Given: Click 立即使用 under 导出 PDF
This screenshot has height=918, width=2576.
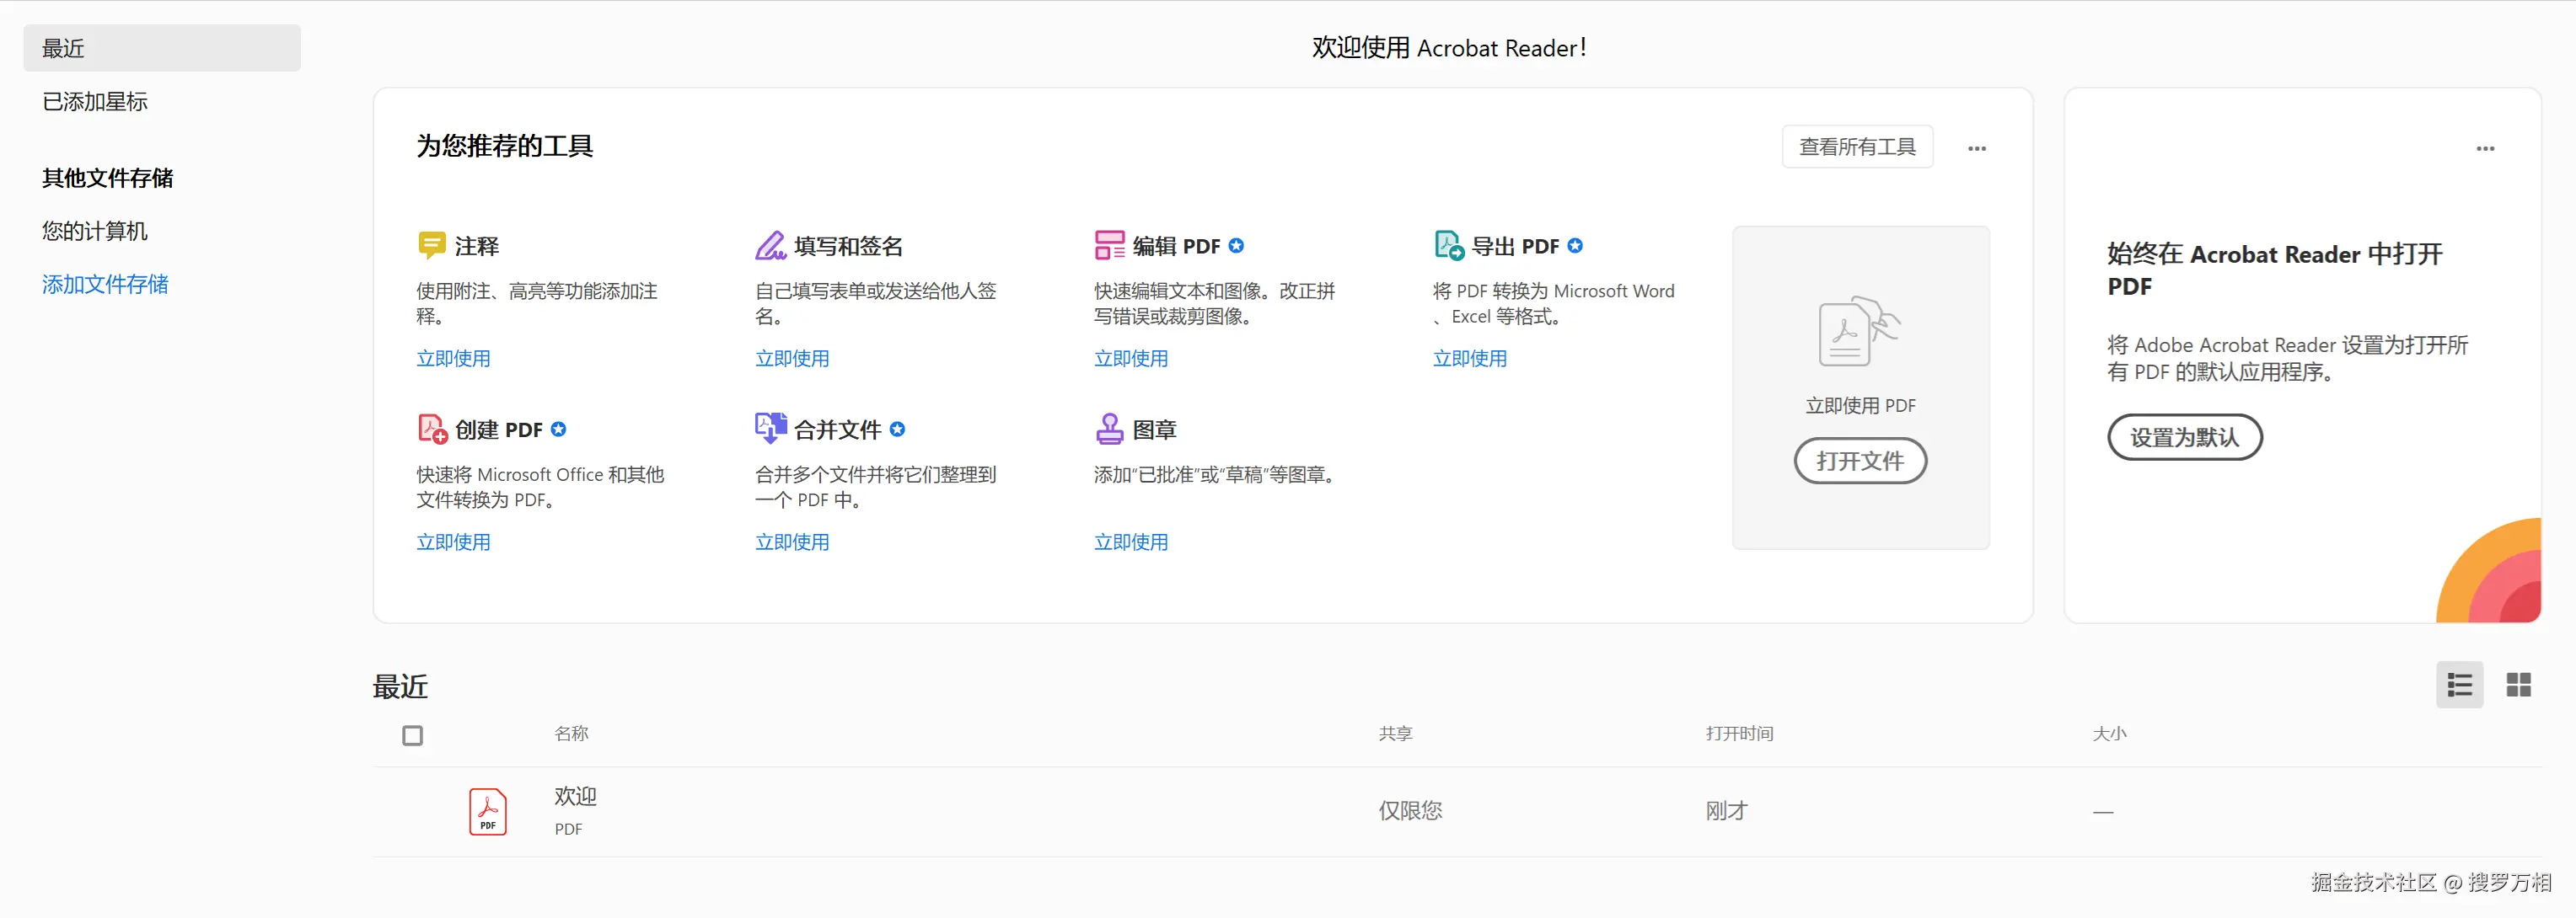Looking at the screenshot, I should coord(1470,358).
